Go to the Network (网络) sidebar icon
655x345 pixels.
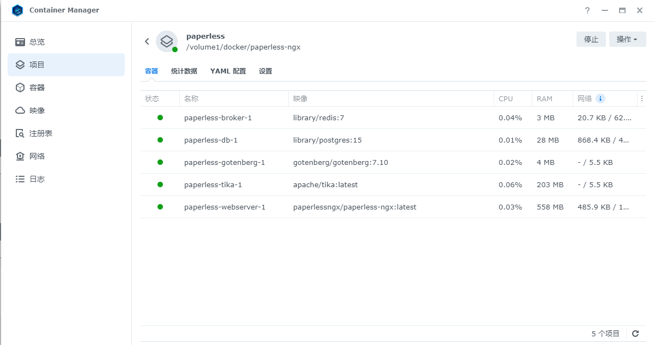coord(20,156)
